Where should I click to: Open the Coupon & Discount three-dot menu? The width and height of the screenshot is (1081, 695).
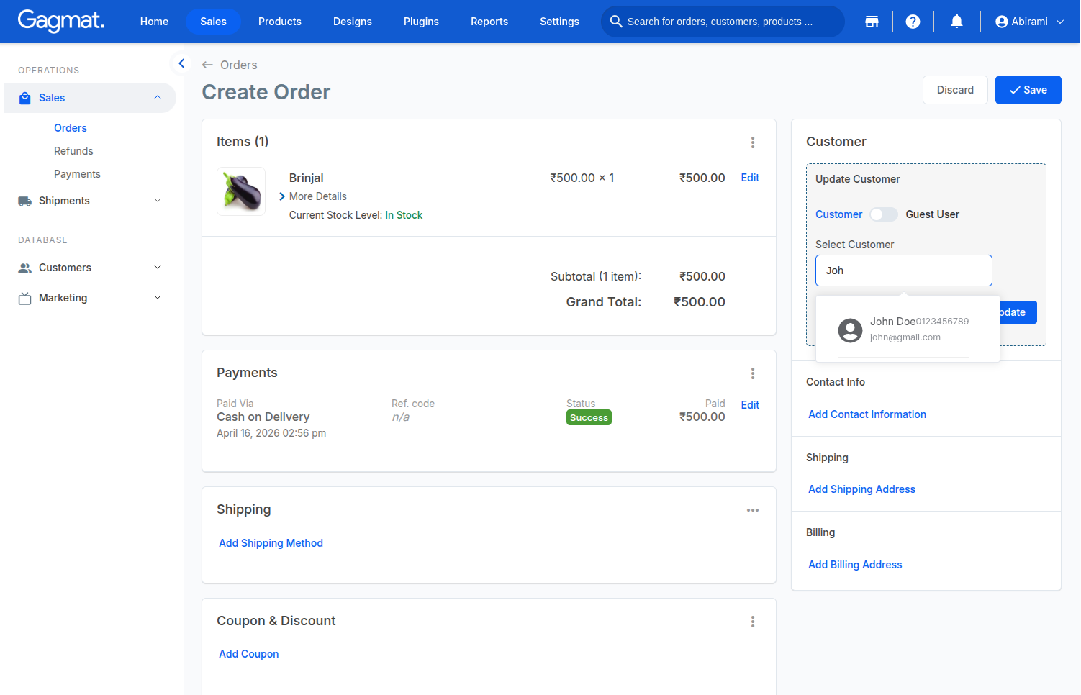pos(753,622)
